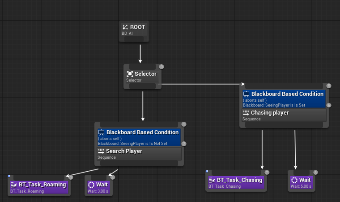Image resolution: width=340 pixels, height=202 pixels.
Task: Click the ROOT node bottom output pin
Action: pos(134,39)
